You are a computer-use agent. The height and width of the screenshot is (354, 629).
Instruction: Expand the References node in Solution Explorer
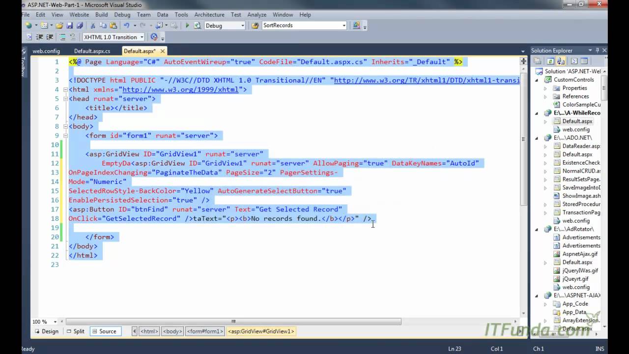pos(545,96)
